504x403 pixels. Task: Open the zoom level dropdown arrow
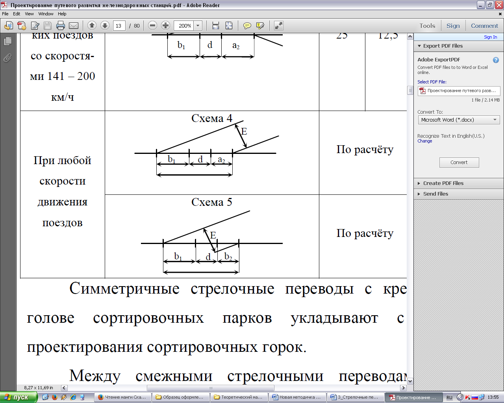click(x=198, y=26)
